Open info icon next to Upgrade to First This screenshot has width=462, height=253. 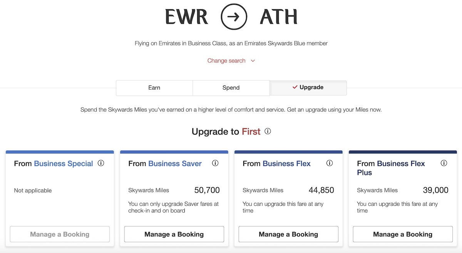268,131
